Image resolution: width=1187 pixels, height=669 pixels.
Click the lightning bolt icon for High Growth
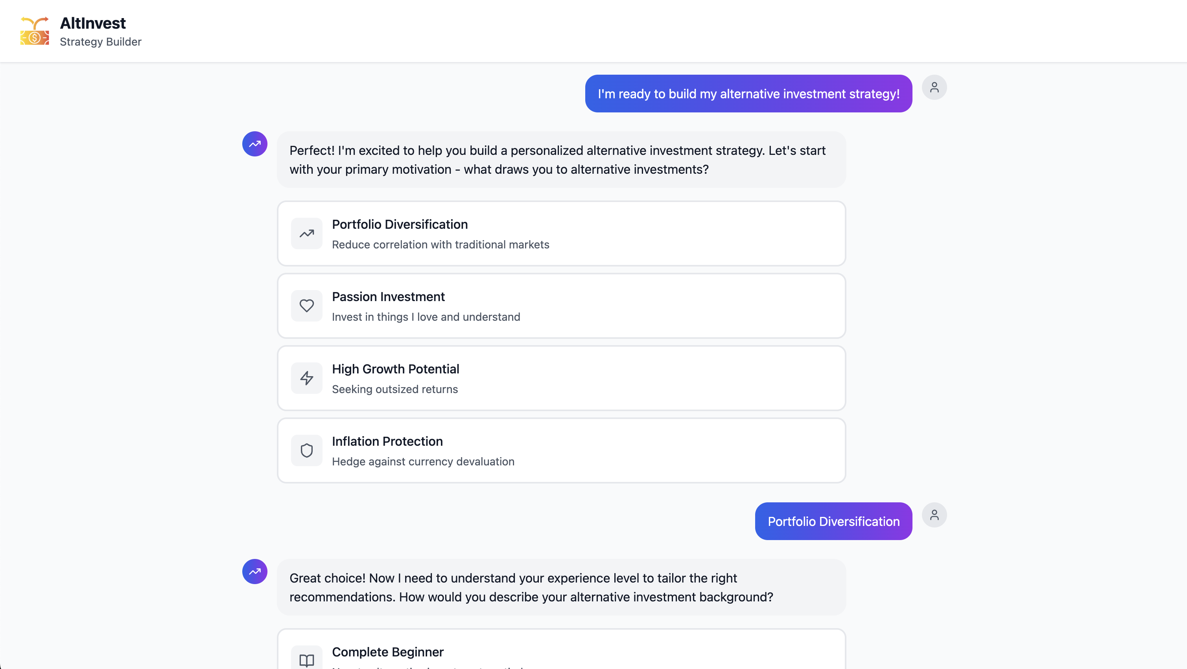coord(306,378)
